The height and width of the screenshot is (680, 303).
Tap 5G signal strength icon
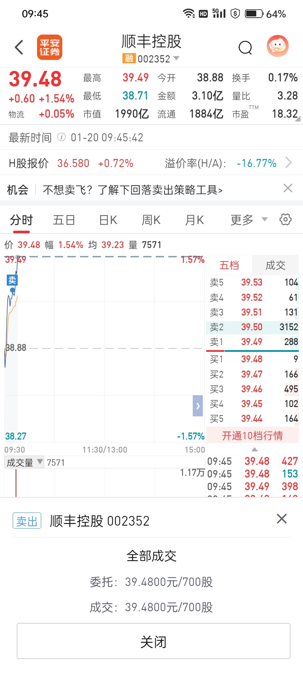pos(219,13)
